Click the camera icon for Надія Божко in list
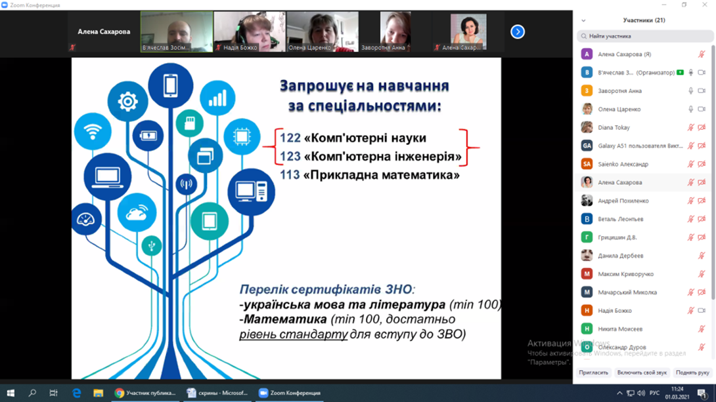 (x=702, y=311)
